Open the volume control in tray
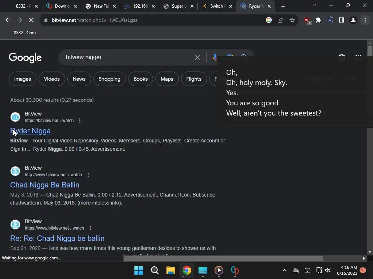 pyautogui.click(x=328, y=270)
